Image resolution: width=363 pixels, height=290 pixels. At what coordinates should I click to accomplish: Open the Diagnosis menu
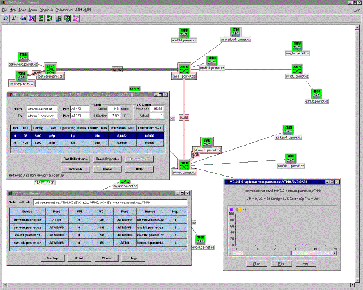pyautogui.click(x=46, y=10)
